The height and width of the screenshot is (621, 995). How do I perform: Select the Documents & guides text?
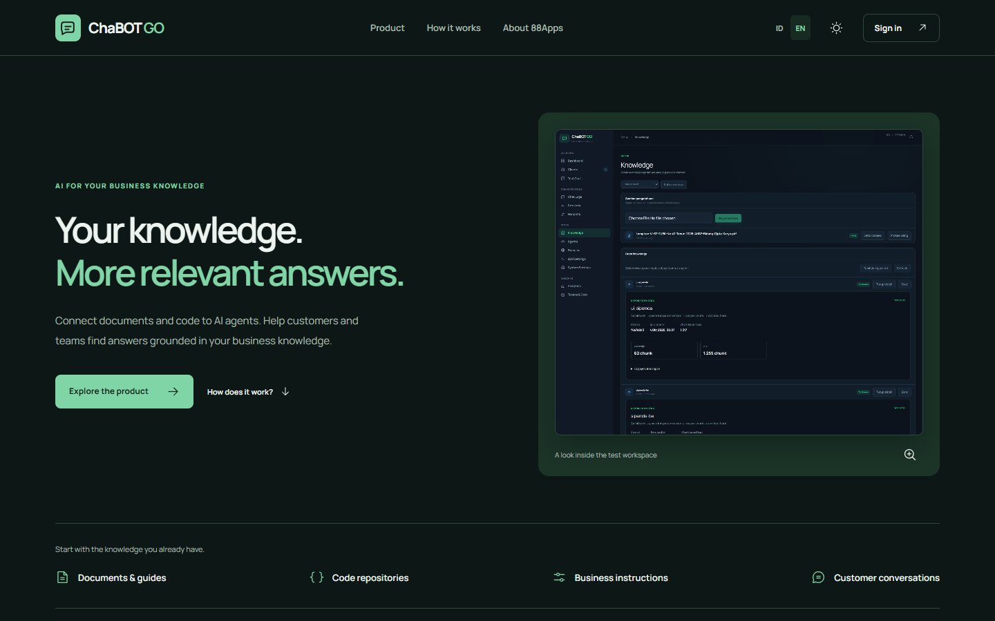click(122, 578)
